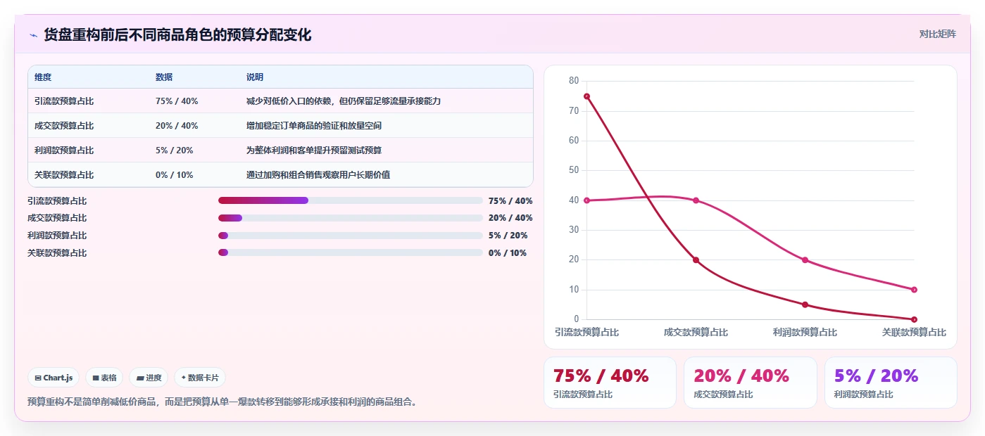This screenshot has width=985, height=436.
Task: Click the description 为整体利润和客单提升预留测试预算
Action: pos(314,150)
